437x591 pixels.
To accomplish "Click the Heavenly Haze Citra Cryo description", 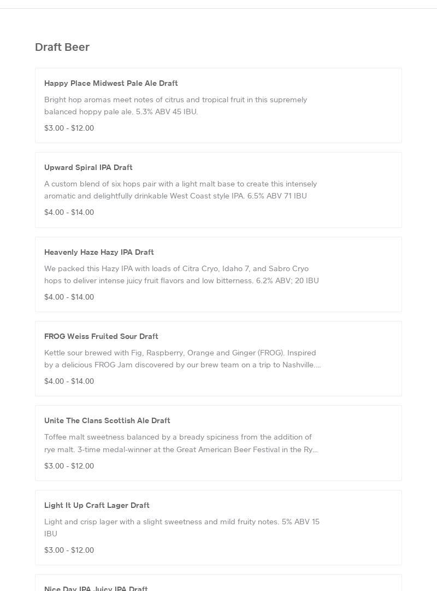I will 181,274.
